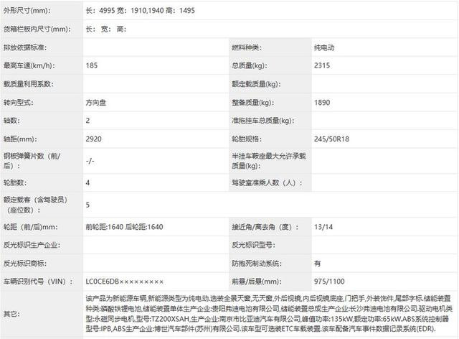Screen dimensions: 459x339
Task: Select the total mass value 2315
Action: [322, 65]
